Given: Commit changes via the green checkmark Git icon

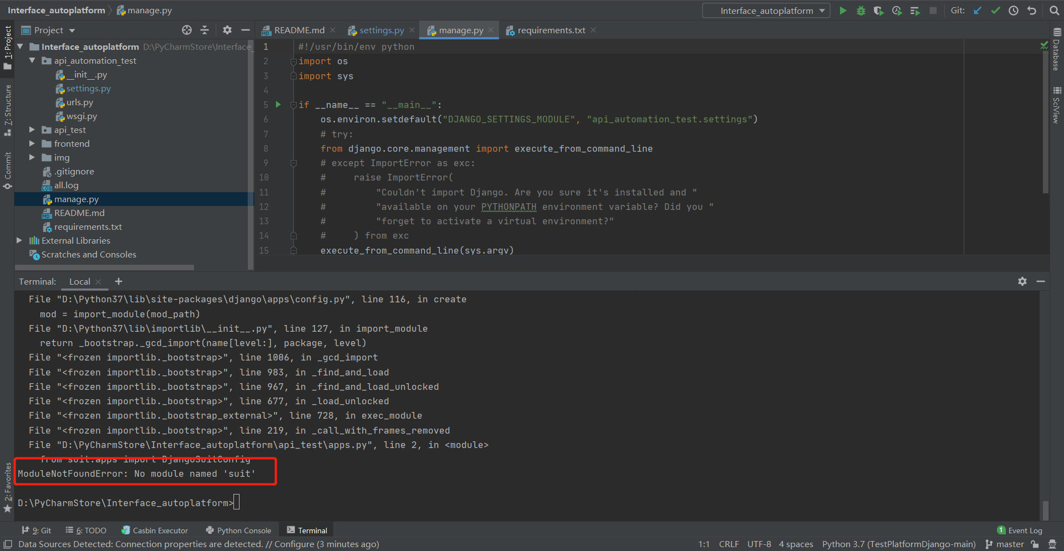Looking at the screenshot, I should coord(995,10).
